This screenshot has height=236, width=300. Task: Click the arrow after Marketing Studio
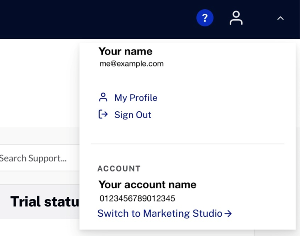228,214
